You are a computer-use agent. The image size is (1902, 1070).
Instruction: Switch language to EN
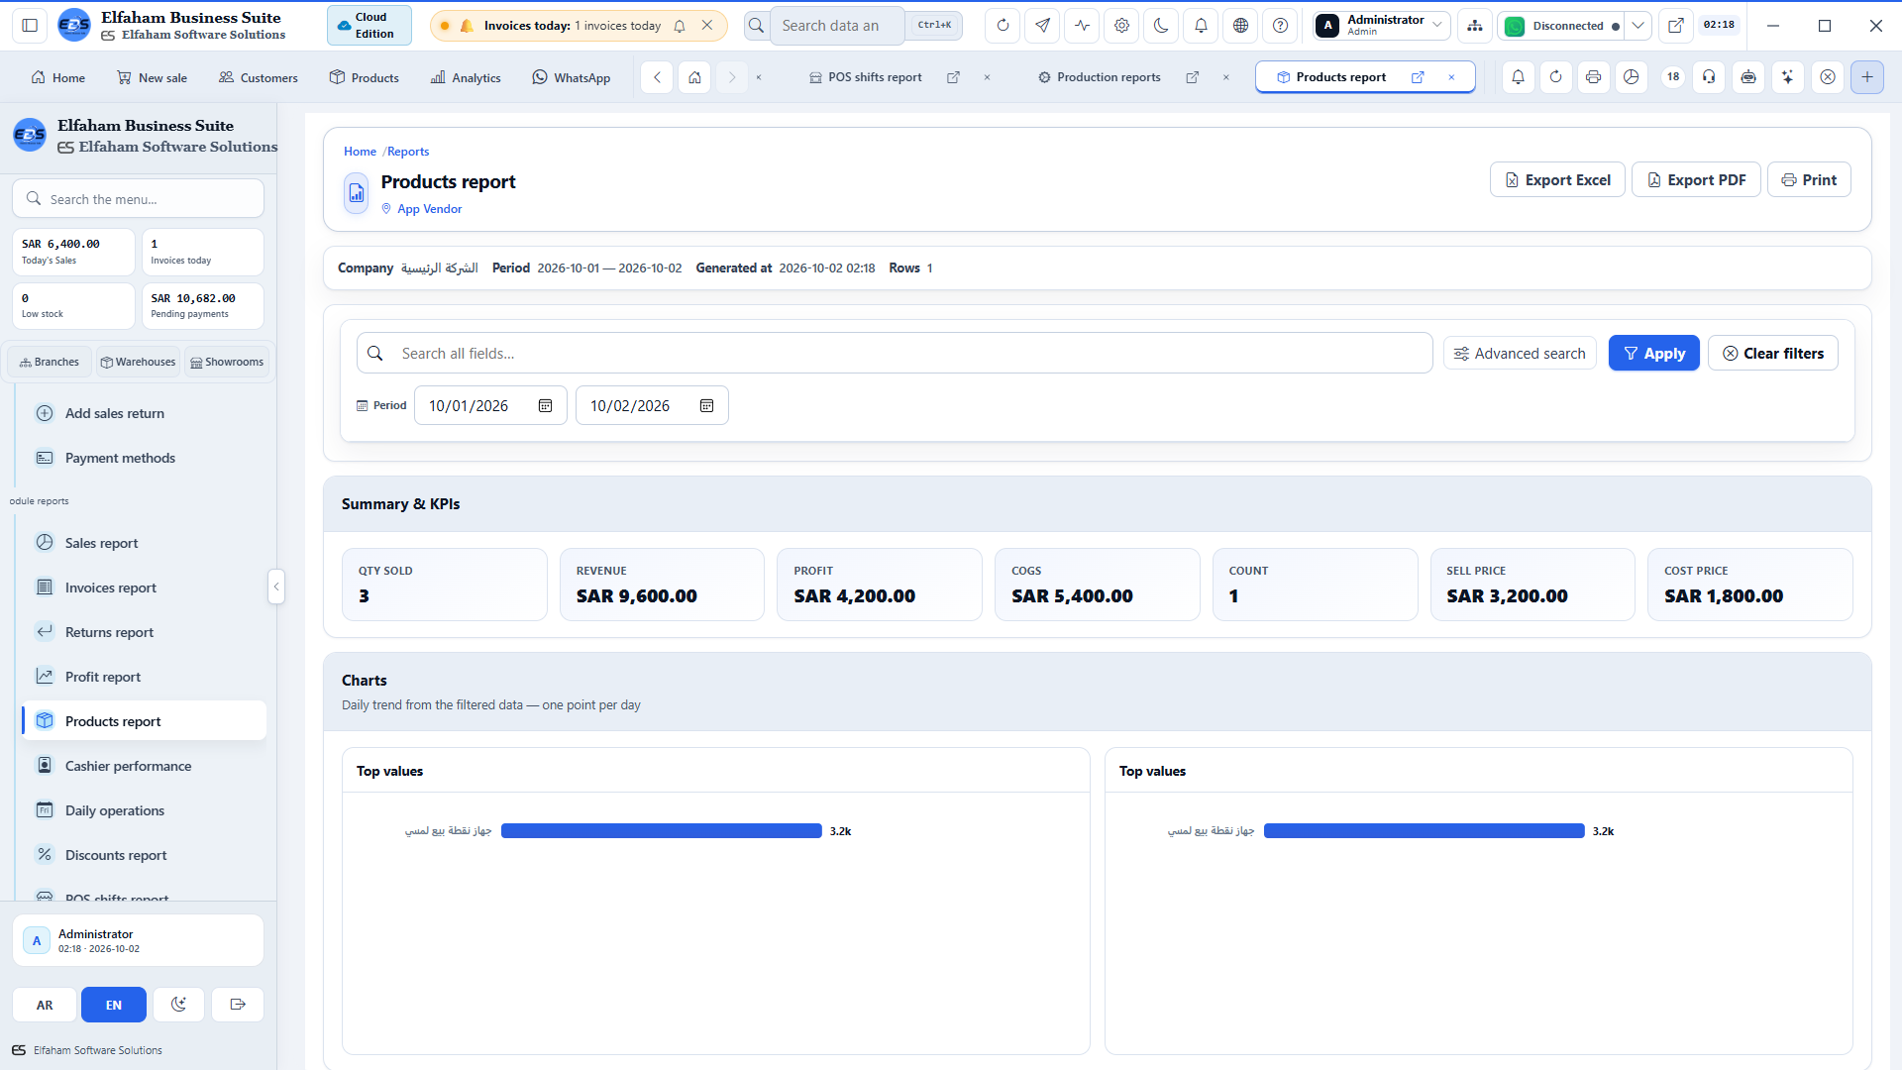click(114, 1005)
